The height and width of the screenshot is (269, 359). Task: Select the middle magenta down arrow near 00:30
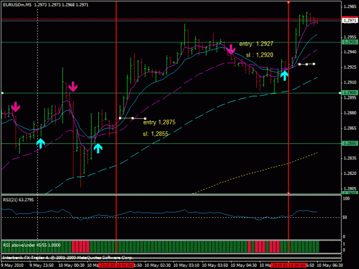[x=73, y=87]
